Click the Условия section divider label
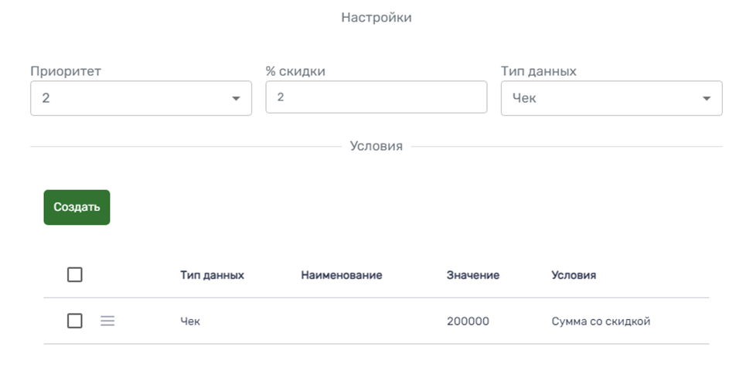Screen dimensions: 753x367 tap(376, 146)
